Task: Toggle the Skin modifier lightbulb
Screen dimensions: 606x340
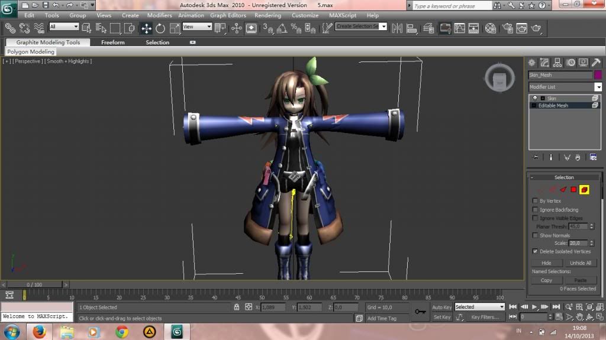Action: (534, 98)
